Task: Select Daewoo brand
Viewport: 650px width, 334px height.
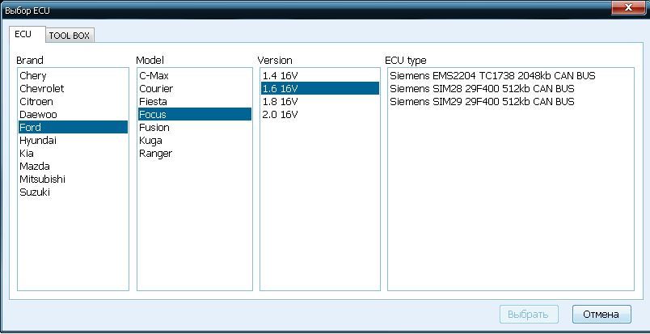Action: click(73, 114)
